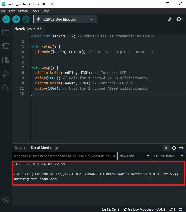This screenshot has width=186, height=212.
Task: Click line number 1 in gutter
Action: 23,36
